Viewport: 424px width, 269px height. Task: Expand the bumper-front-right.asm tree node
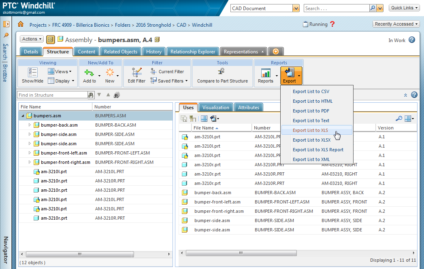pos(30,162)
